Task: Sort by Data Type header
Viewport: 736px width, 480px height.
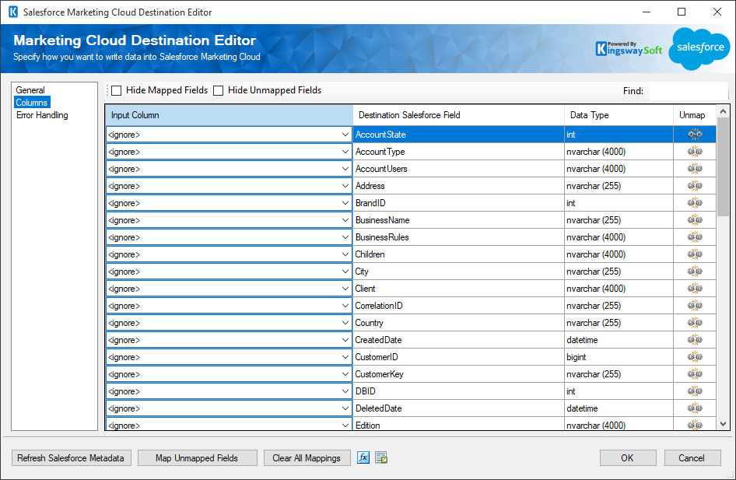Action: point(619,115)
